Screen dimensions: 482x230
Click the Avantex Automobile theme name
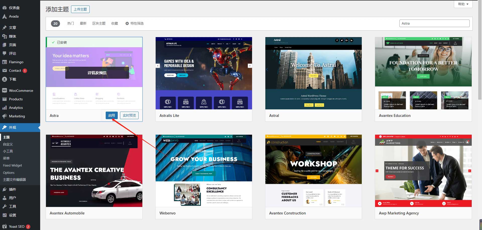(x=67, y=213)
